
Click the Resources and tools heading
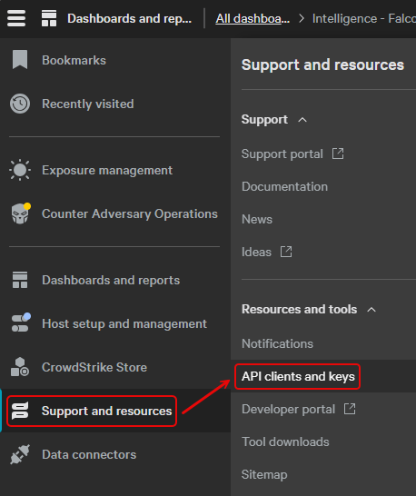pyautogui.click(x=299, y=310)
